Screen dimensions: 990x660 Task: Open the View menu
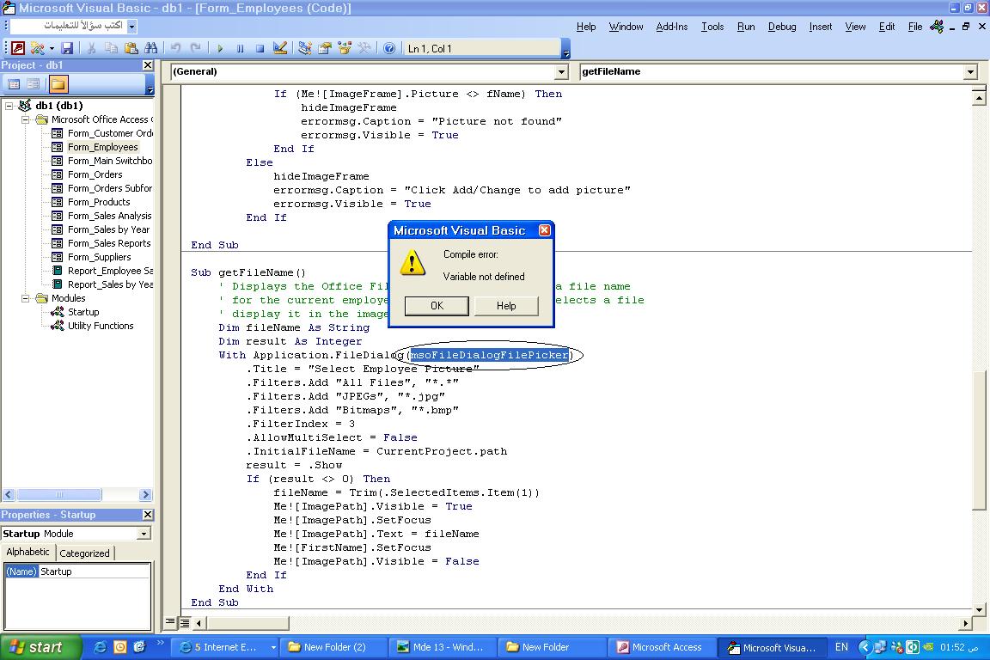point(856,27)
